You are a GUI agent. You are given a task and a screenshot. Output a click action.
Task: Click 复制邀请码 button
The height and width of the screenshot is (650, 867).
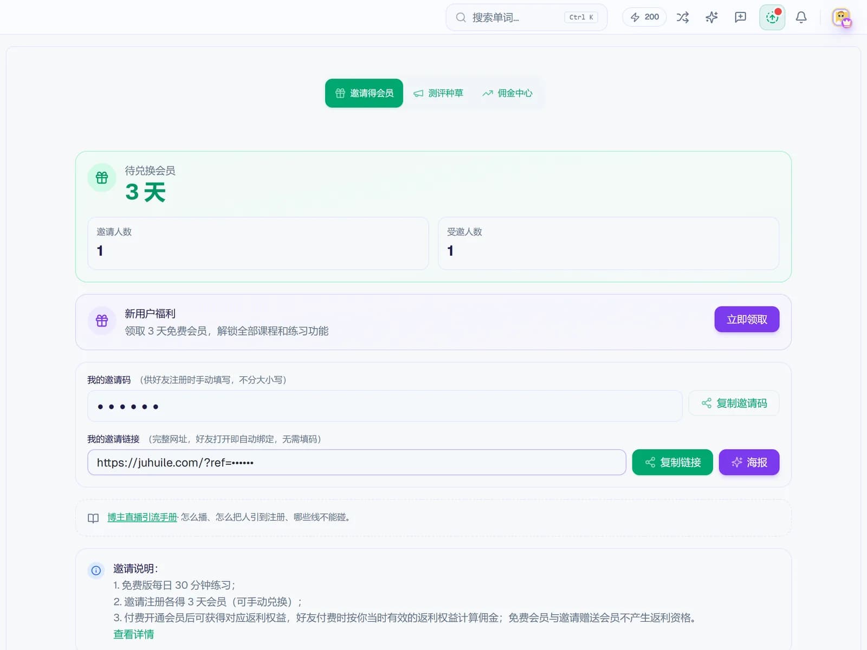pos(734,403)
